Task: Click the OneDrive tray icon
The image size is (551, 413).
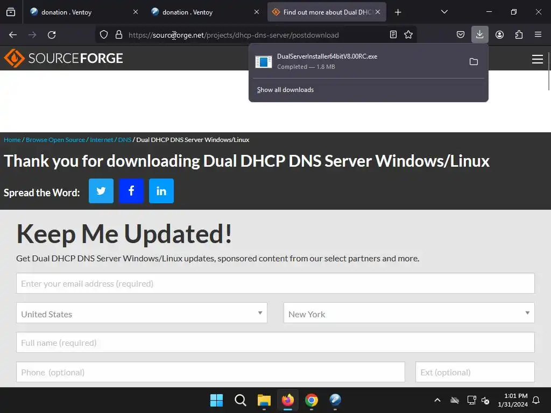Action: (x=455, y=400)
